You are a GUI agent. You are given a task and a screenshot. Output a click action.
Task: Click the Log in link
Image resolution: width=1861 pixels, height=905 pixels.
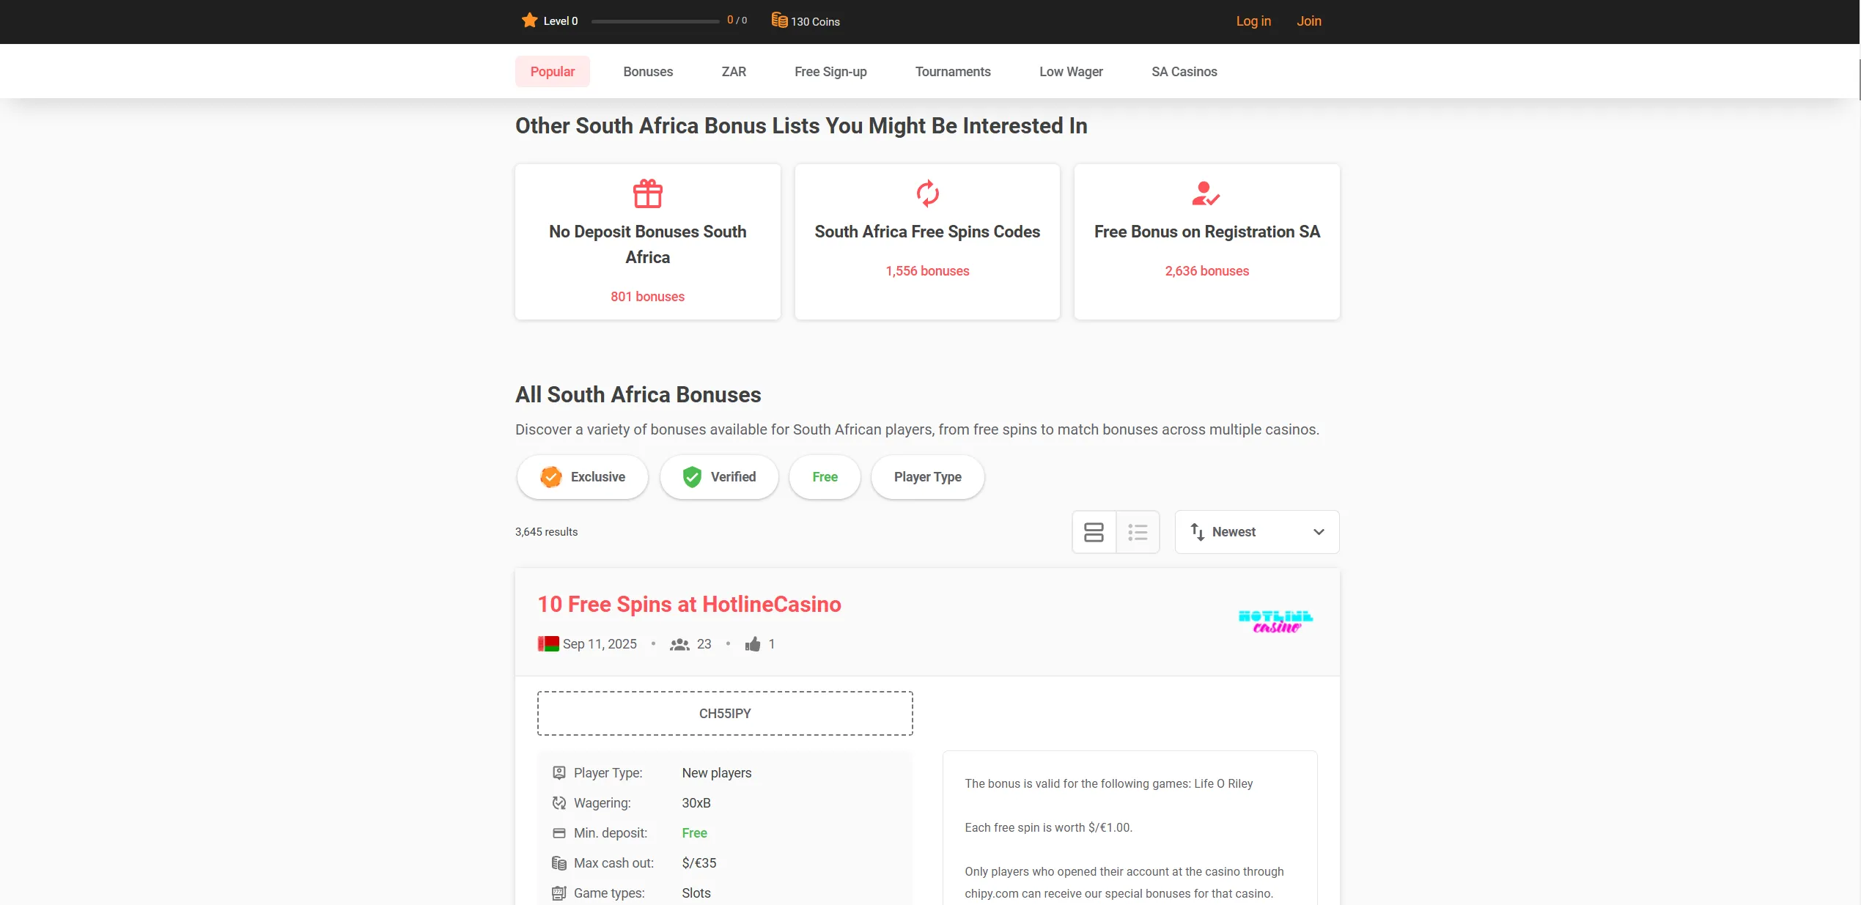[x=1253, y=21]
